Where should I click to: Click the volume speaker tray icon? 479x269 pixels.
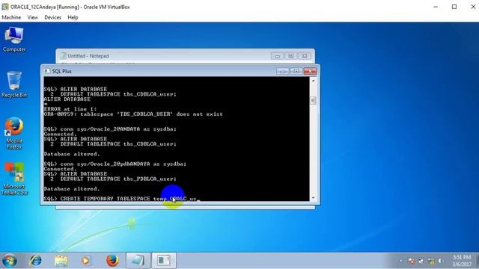pos(440,261)
